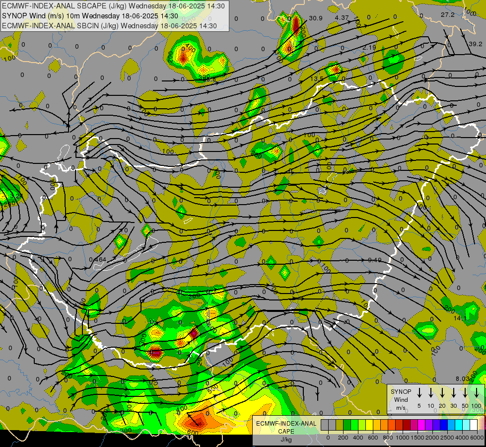Image resolution: width=486 pixels, height=447 pixels.
Task: Select the 27.2 value on the map
Action: [448, 15]
